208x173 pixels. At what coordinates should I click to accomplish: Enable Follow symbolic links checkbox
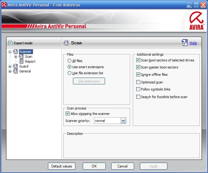pyautogui.click(x=138, y=89)
